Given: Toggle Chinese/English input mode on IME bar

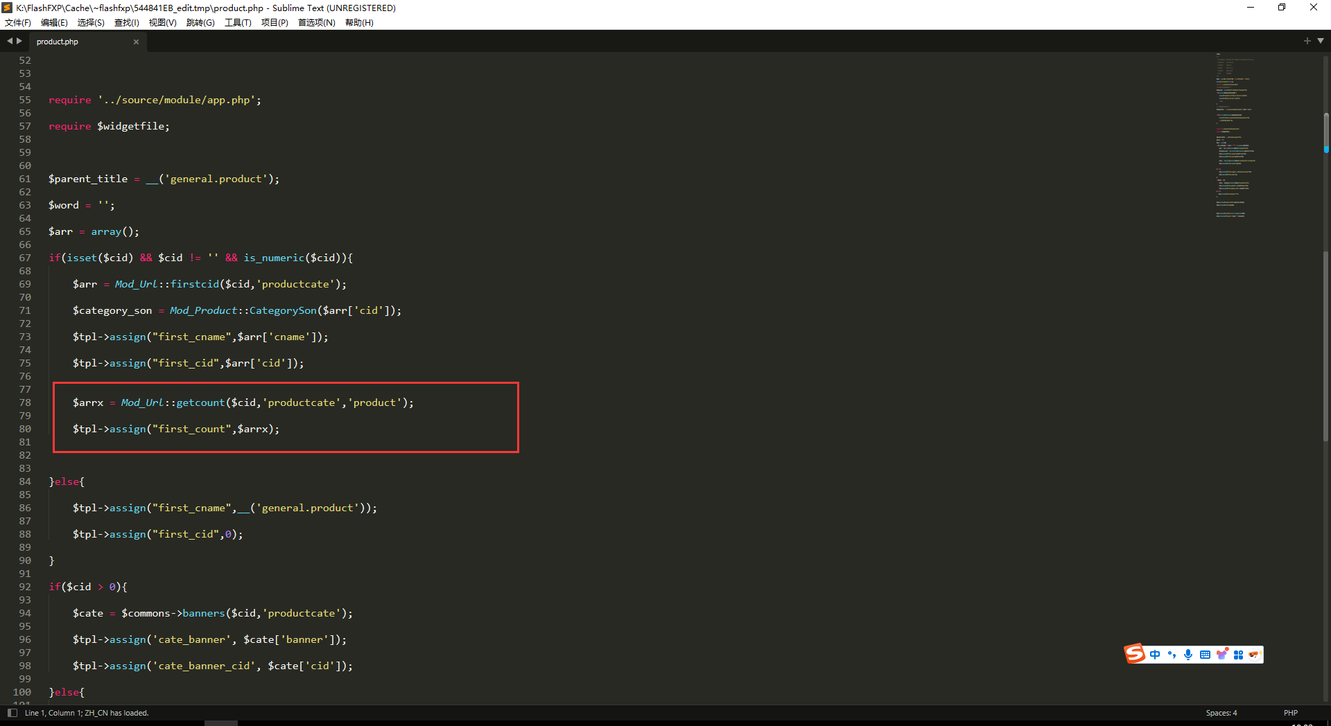Looking at the screenshot, I should pos(1154,655).
